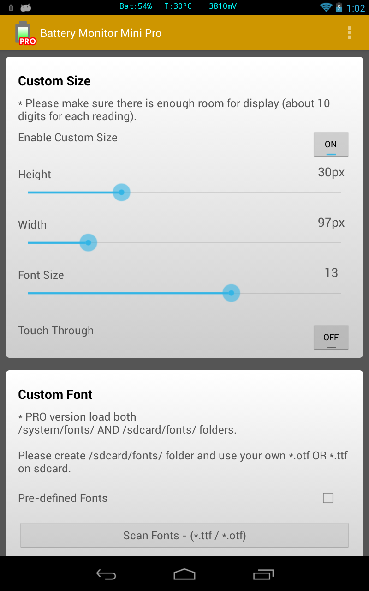Viewport: 369px width, 591px height.
Task: Tap the status bar clock
Action: [356, 8]
